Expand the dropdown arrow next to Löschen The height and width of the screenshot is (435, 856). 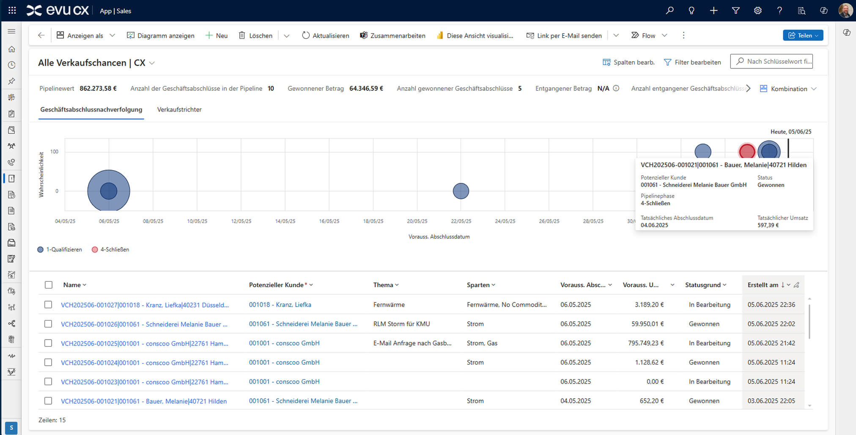[x=286, y=35]
